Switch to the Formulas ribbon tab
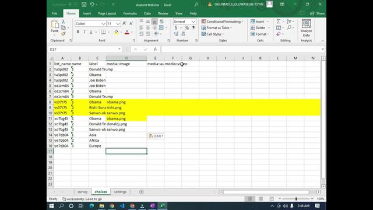The width and height of the screenshot is (373, 210). pyautogui.click(x=130, y=13)
